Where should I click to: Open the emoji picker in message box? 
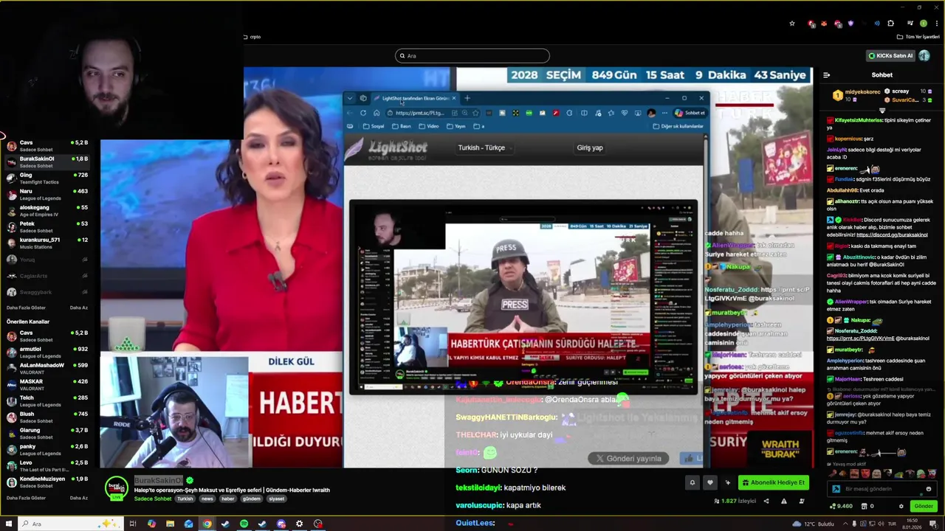929,489
